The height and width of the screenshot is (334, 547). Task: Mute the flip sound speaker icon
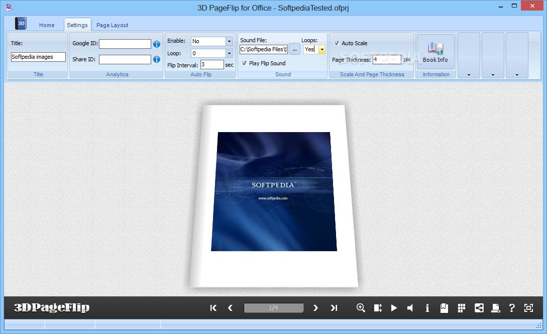(x=410, y=308)
